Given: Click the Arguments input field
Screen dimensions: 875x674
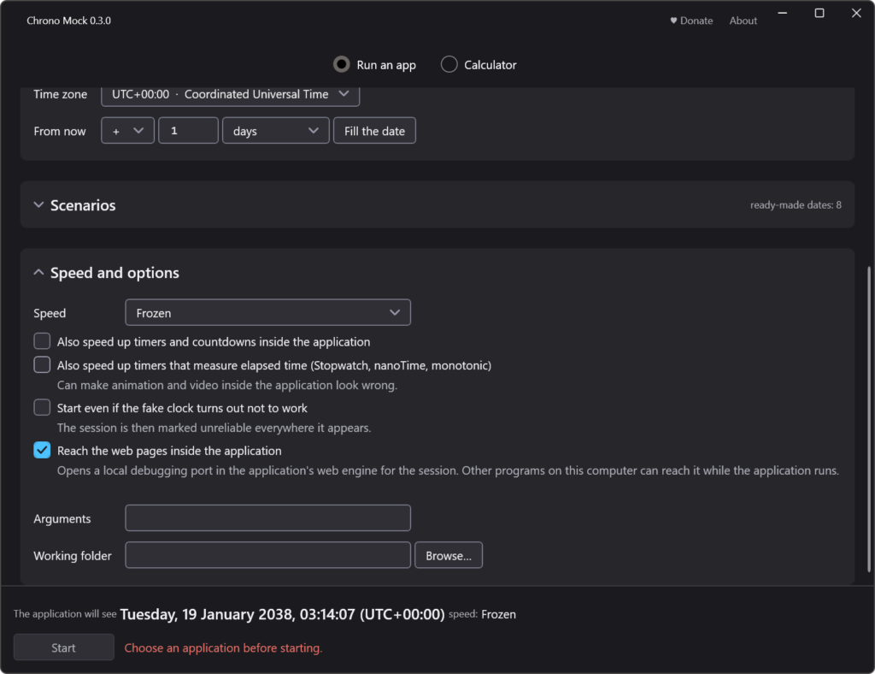Looking at the screenshot, I should click(x=267, y=518).
